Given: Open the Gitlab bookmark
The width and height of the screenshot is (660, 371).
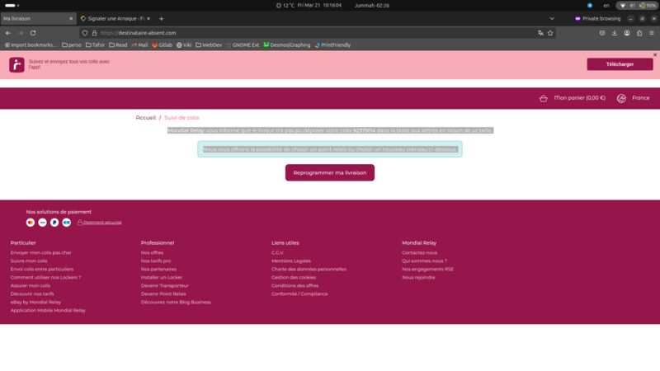Looking at the screenshot, I should [x=162, y=45].
